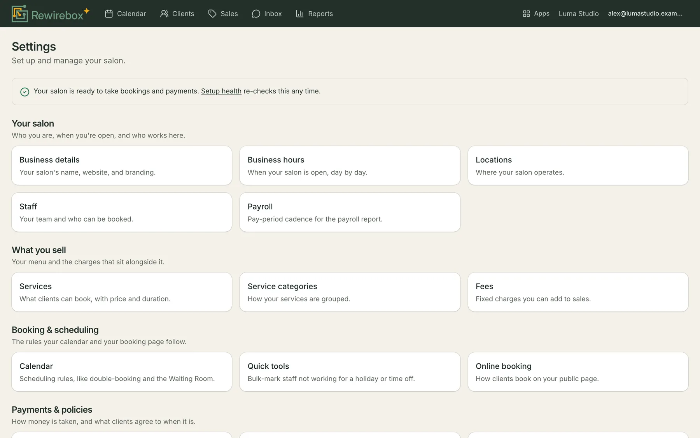Click the 'What you sell' section heading

point(39,250)
